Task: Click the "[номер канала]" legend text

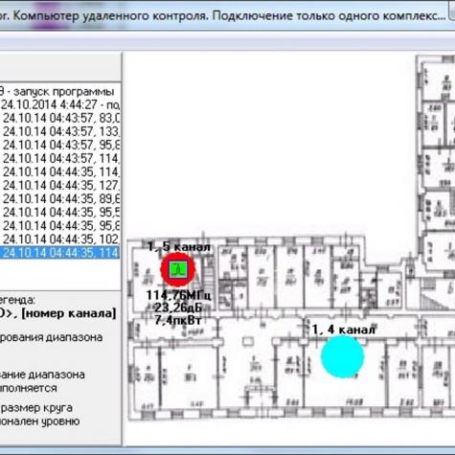Action: 69,313
